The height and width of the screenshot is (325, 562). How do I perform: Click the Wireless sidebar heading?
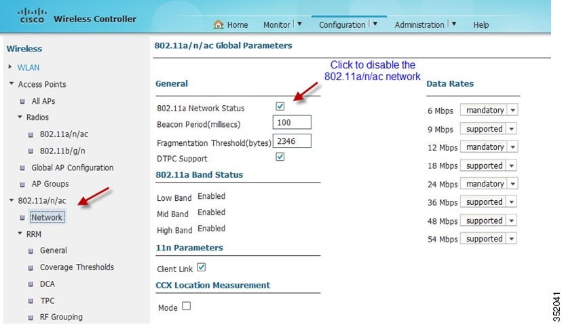[x=24, y=48]
